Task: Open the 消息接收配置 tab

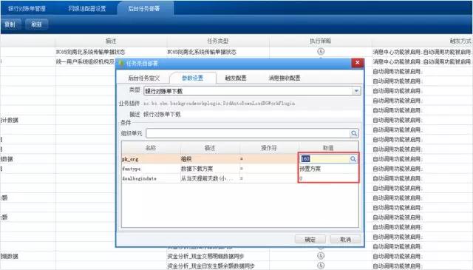Action: pos(284,78)
